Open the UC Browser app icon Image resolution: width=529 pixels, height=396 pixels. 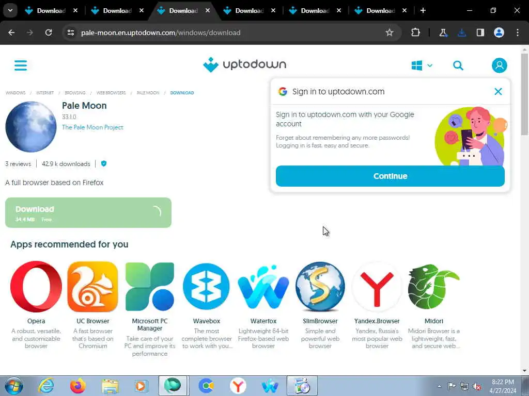tap(93, 287)
